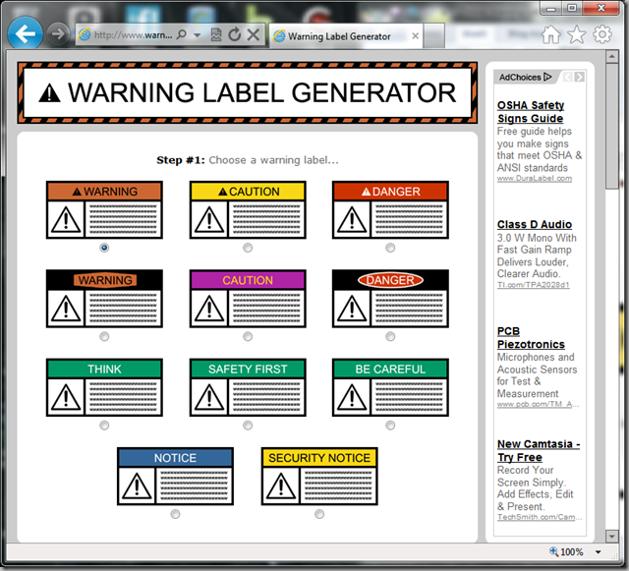629x571 pixels.
Task: Open the New Camtasia - Try Free link
Action: point(538,451)
